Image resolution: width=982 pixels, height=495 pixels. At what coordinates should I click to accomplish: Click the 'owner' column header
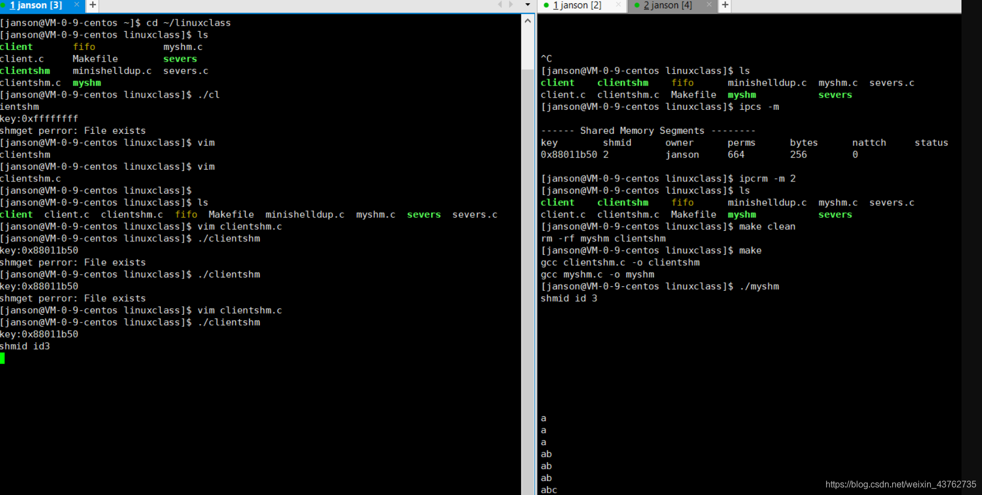click(680, 143)
